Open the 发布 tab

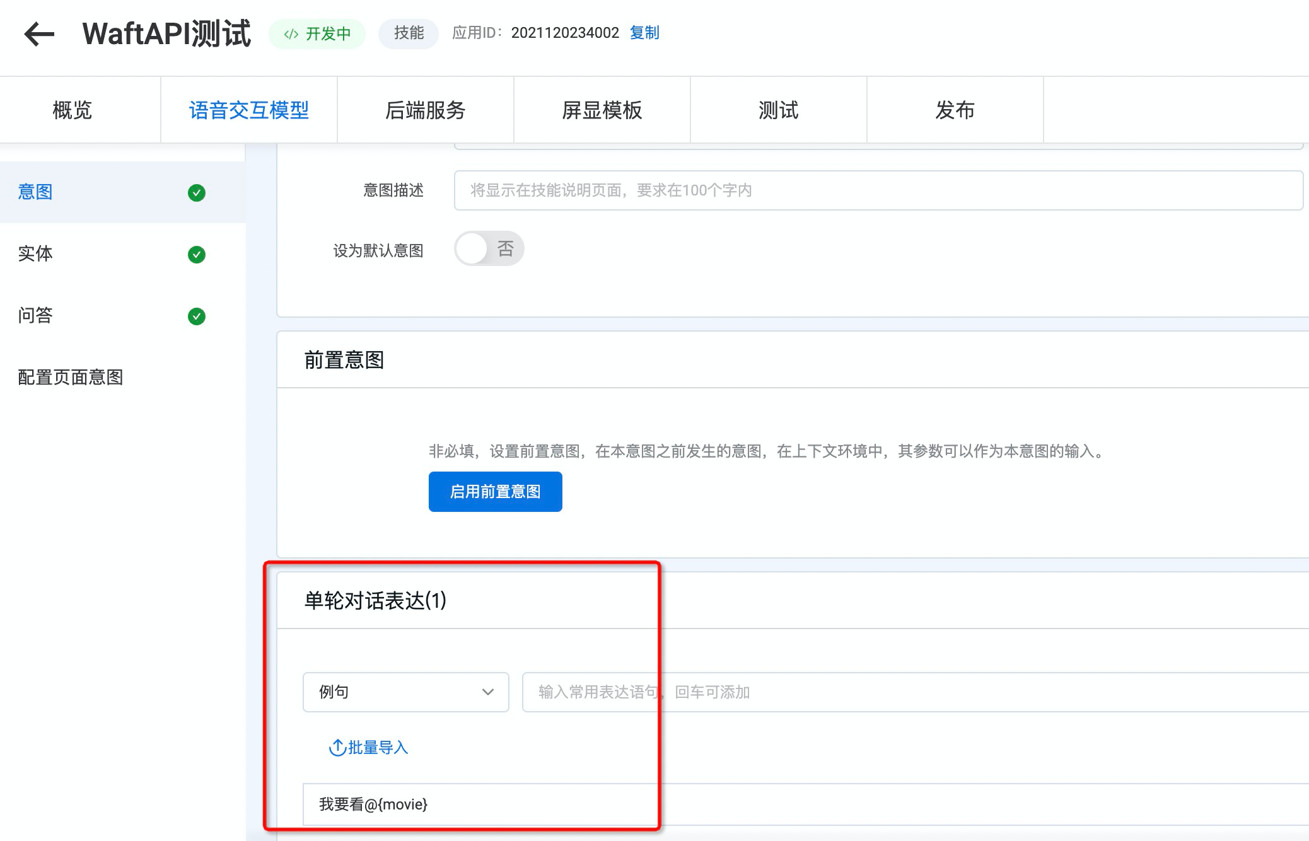pos(955,110)
